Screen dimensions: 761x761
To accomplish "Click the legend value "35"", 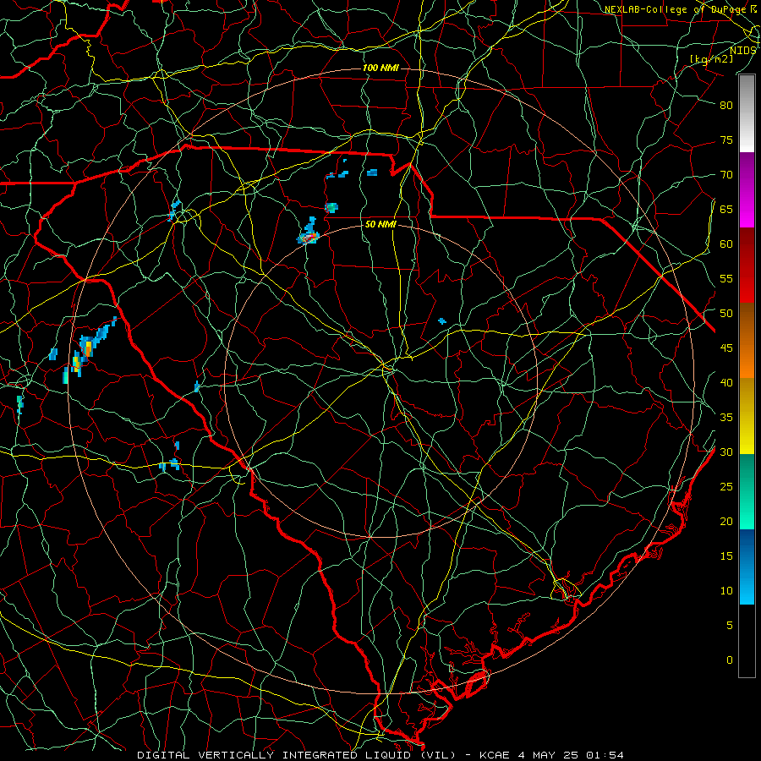I will pos(726,418).
